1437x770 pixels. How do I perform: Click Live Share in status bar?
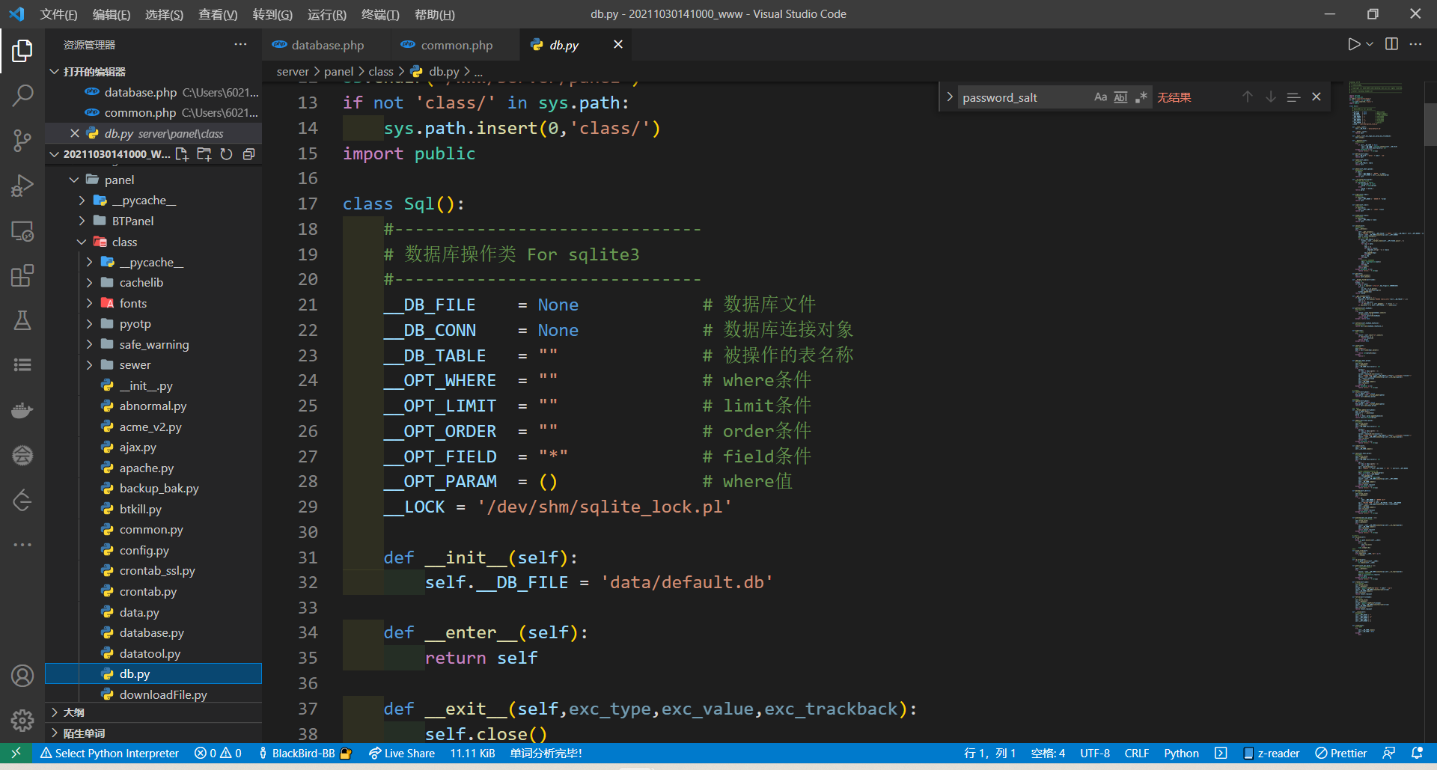402,753
